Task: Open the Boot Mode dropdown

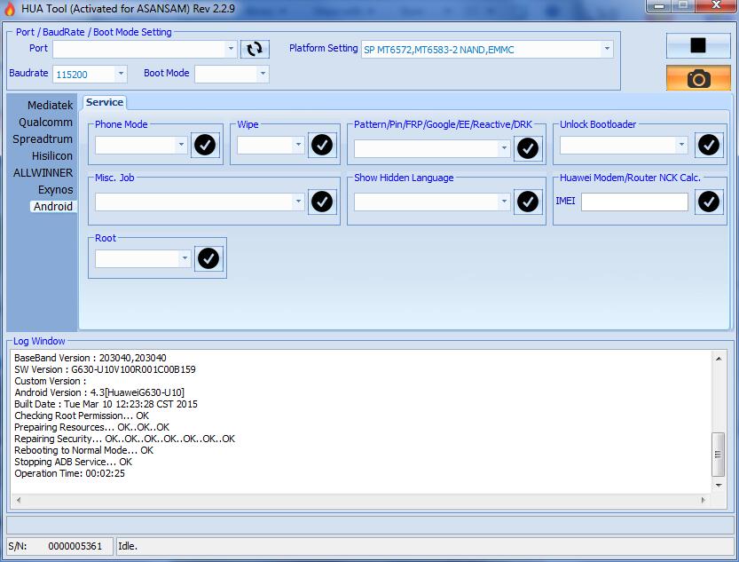Action: 263,74
